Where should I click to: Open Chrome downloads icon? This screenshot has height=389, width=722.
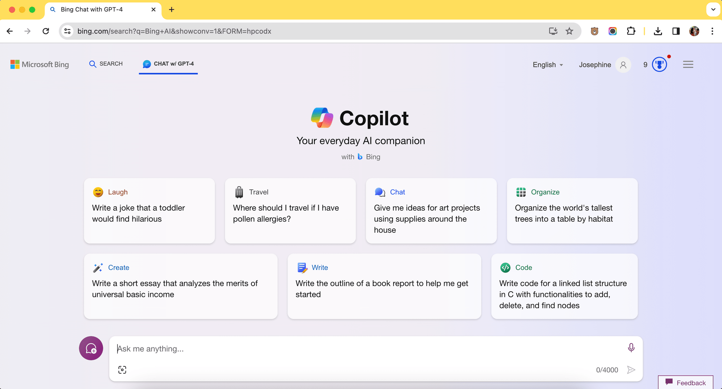pyautogui.click(x=658, y=31)
